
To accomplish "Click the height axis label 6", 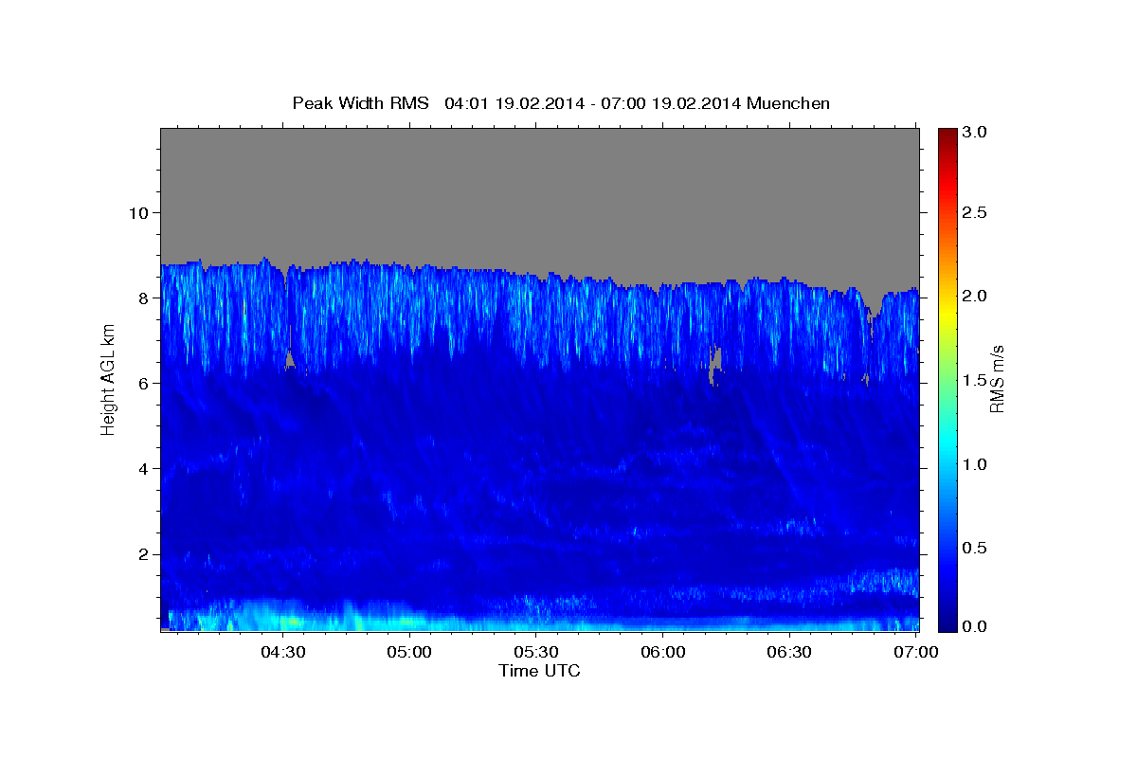I will (x=145, y=383).
